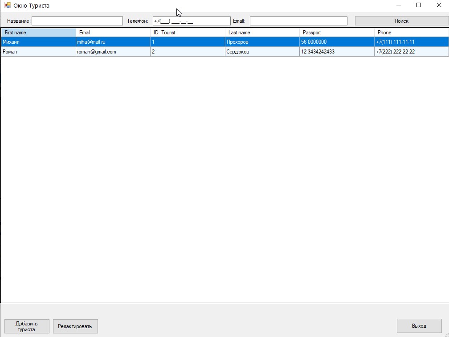Select the Прохоров last name cell
This screenshot has height=337, width=449.
click(262, 42)
